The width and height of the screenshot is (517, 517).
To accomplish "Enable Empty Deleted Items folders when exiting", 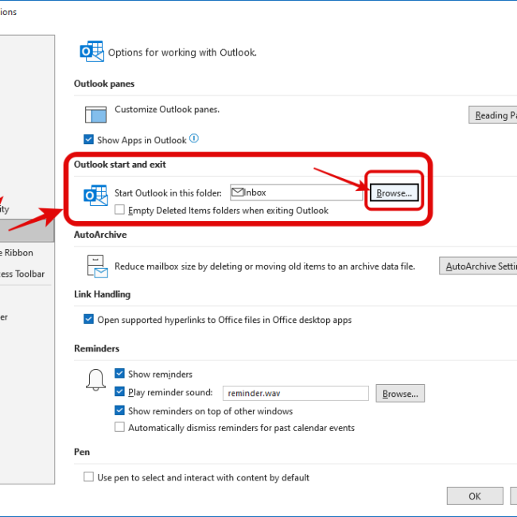I will (x=119, y=210).
